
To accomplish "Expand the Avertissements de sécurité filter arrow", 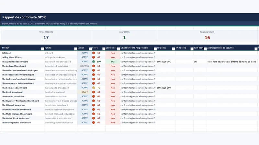I will point(256,49).
